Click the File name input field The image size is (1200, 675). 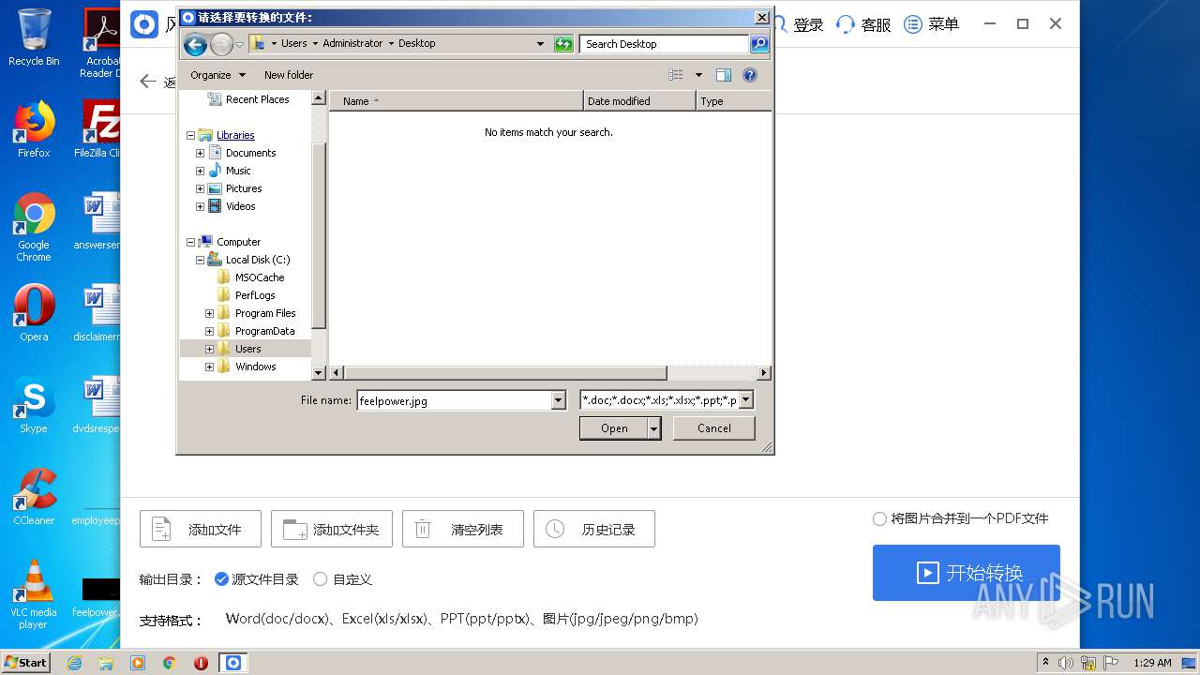454,400
